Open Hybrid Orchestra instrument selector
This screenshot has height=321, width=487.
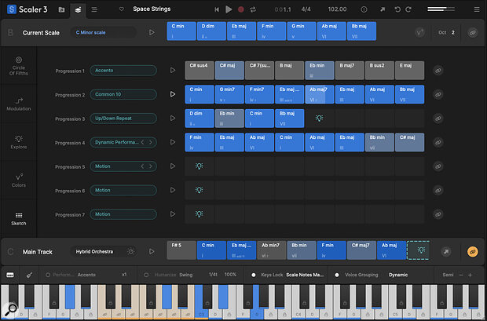103,252
